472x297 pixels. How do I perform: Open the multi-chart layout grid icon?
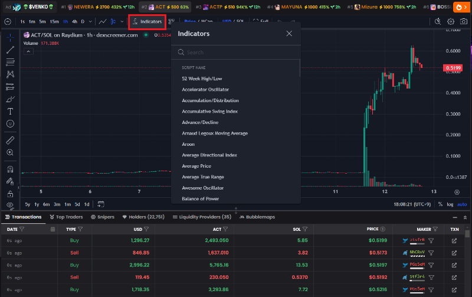172,22
